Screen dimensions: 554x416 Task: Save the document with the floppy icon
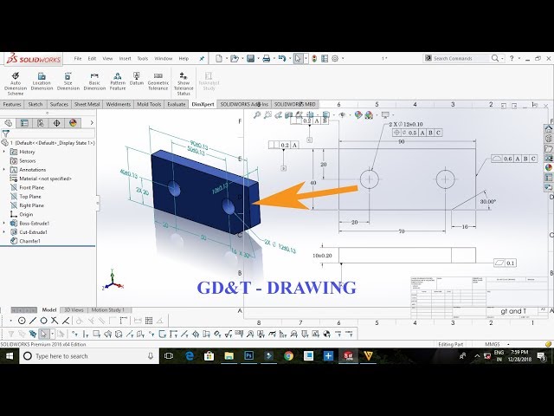pos(250,58)
